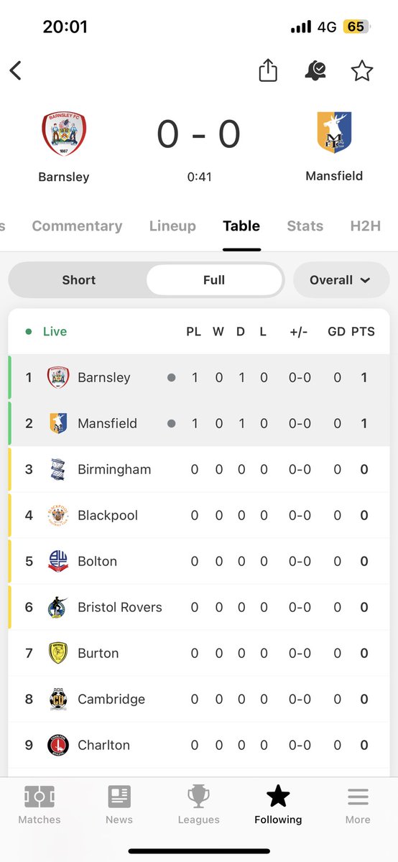
Task: Open Leagues trophy in the bottom navigation
Action: tap(198, 805)
